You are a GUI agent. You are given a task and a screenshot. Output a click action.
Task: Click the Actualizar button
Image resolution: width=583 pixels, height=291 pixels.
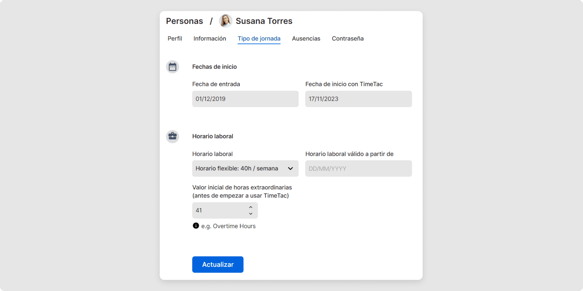coord(217,264)
